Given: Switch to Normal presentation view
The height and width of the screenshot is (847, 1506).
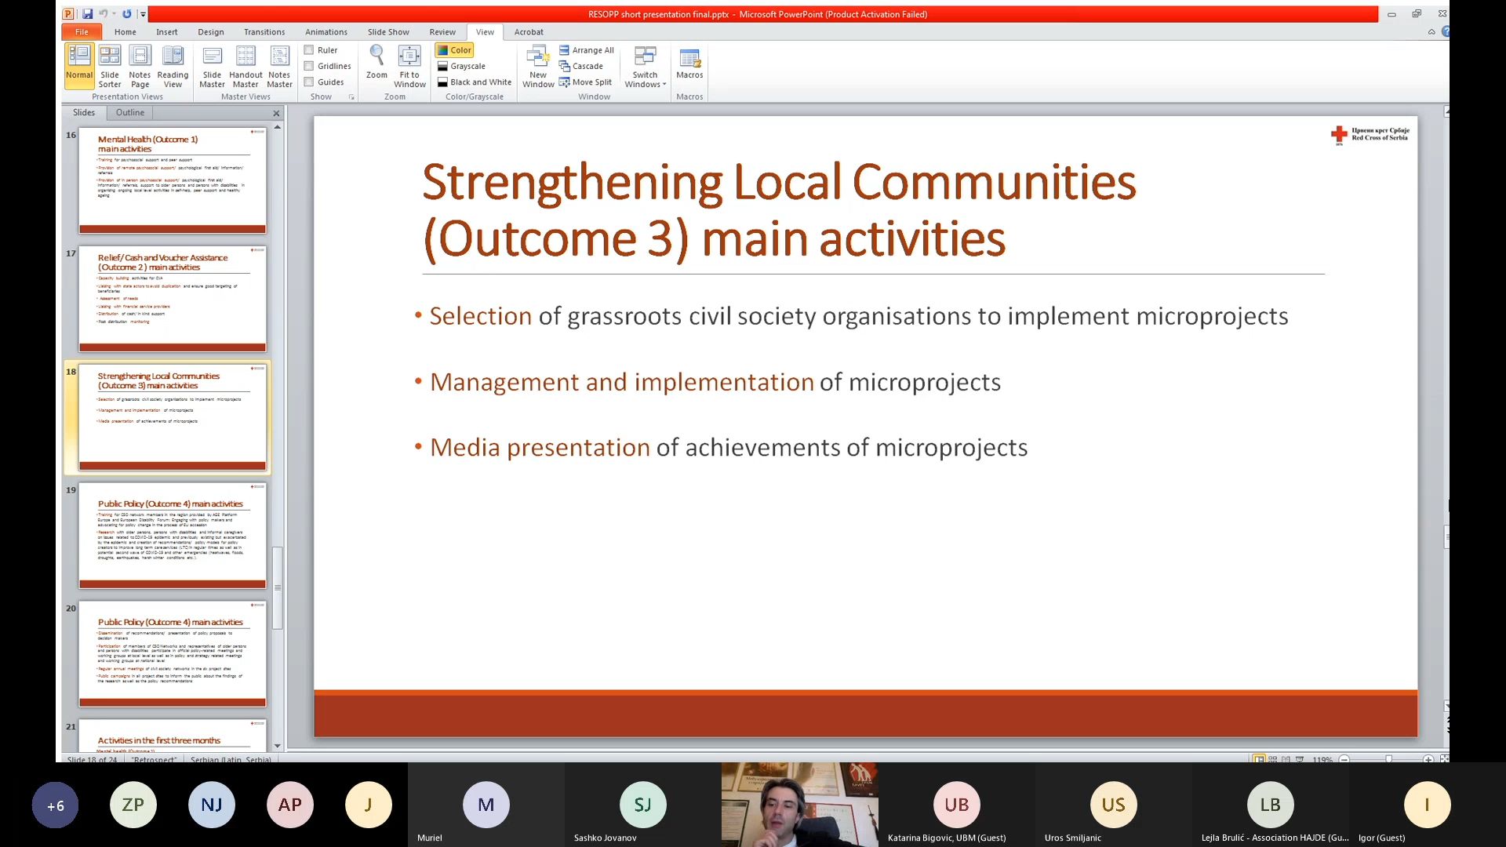Looking at the screenshot, I should tap(79, 66).
